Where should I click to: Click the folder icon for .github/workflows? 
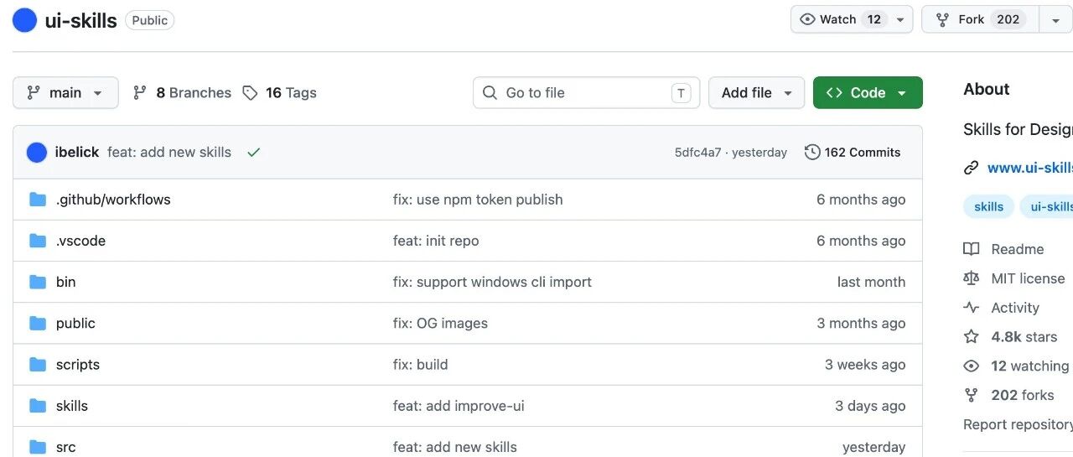38,200
